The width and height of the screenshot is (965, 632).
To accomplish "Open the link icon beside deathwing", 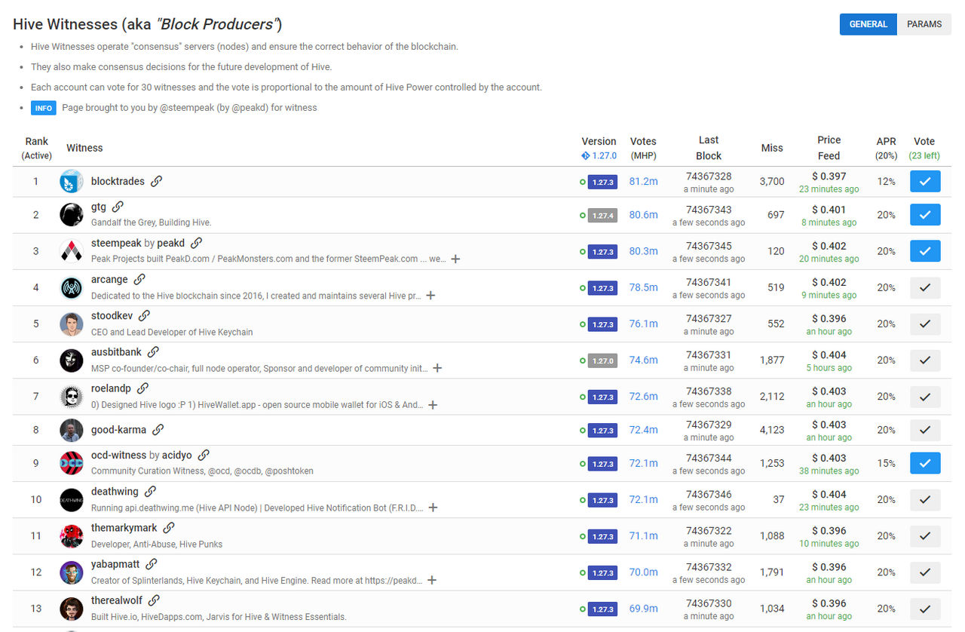I will (150, 491).
